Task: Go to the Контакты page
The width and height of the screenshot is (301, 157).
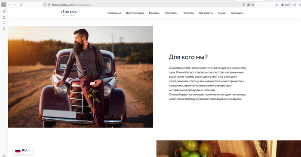Action: [237, 13]
